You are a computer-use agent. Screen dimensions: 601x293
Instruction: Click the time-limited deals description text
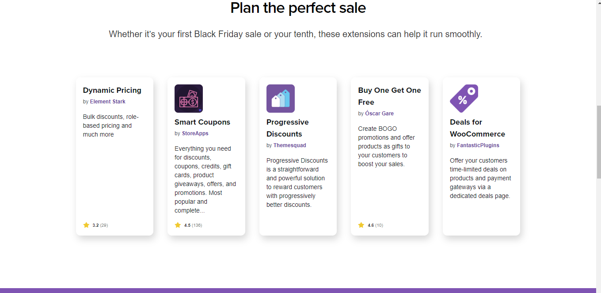coord(480,178)
